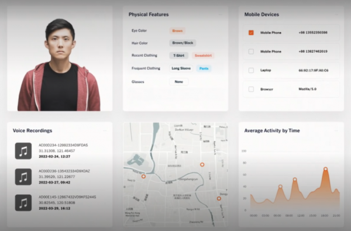Open Physical Features panel options menu

tap(221, 15)
